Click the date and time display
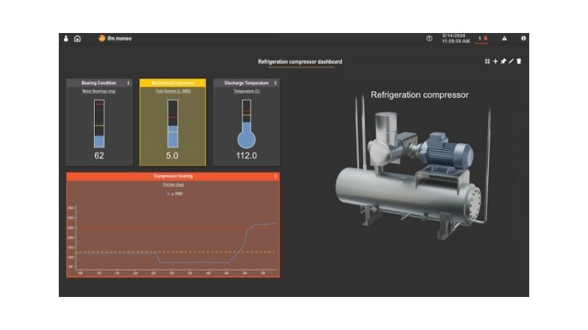This screenshot has width=588, height=330. [456, 38]
